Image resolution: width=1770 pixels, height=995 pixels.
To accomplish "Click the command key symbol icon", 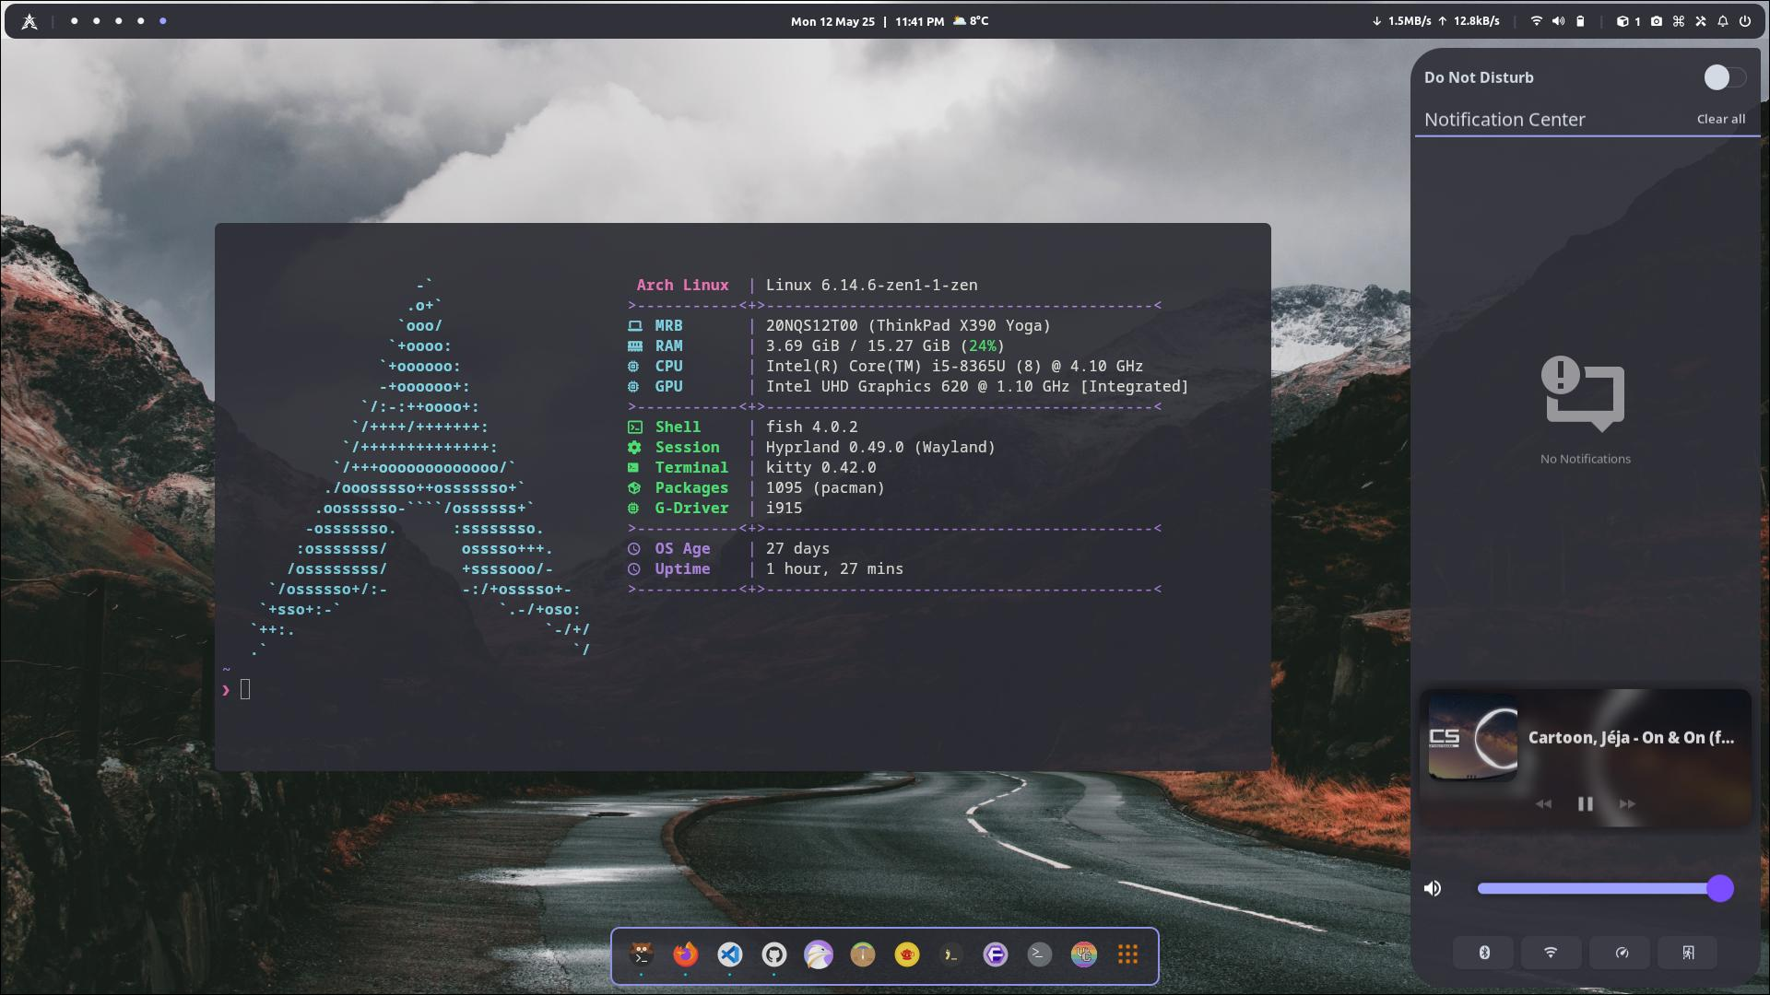I will pos(1679,21).
